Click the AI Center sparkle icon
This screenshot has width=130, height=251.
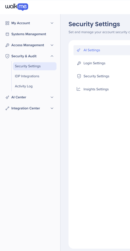7,97
